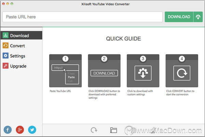This screenshot has height=137, width=205.
Task: Click the green Download tray icon
Action: 5,35
